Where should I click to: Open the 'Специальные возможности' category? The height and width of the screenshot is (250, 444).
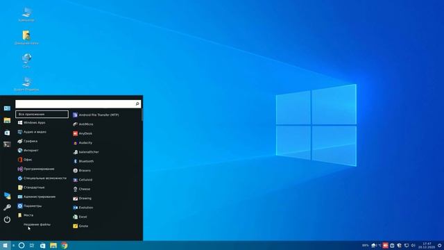click(x=42, y=178)
